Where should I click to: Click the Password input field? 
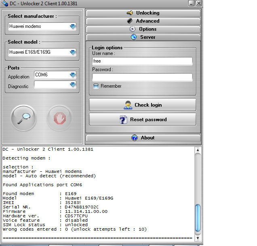[142, 77]
